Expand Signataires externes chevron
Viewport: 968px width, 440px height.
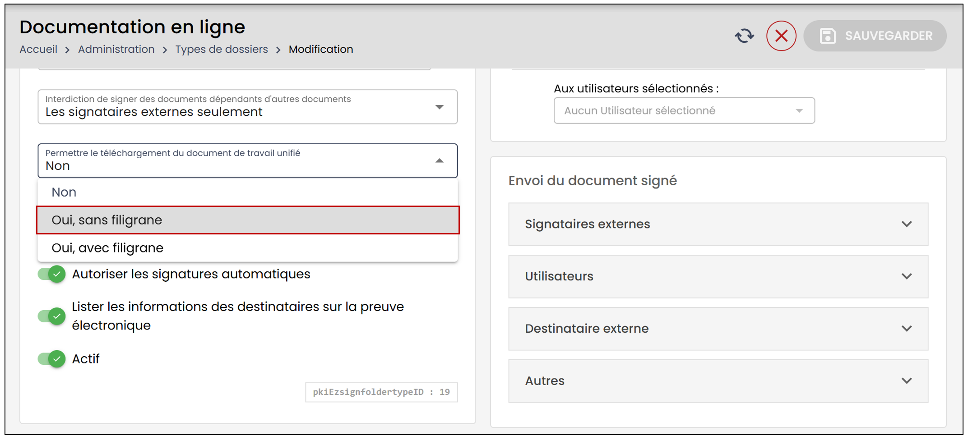907,224
